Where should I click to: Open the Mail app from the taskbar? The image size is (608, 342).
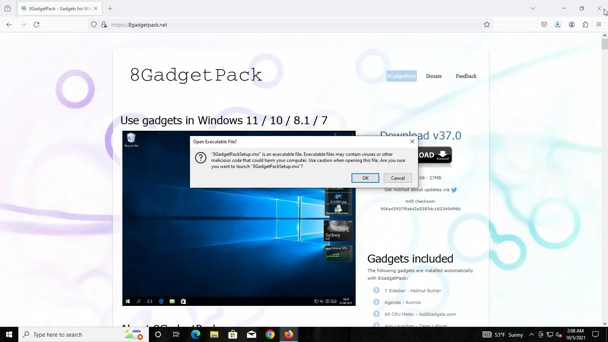251,334
